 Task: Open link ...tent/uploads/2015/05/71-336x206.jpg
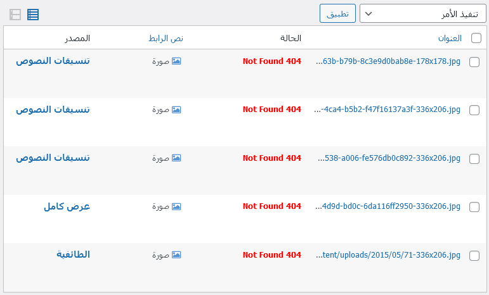[x=388, y=255]
